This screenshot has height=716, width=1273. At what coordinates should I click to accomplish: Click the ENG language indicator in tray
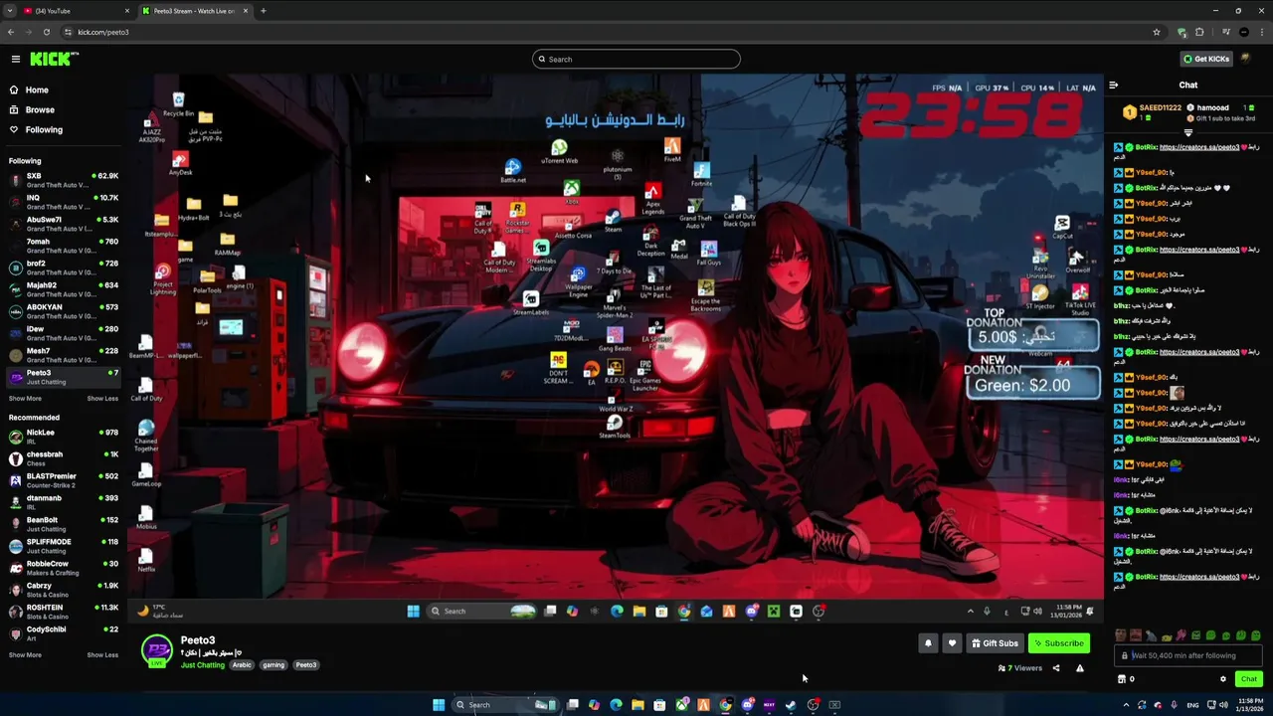(x=1192, y=705)
